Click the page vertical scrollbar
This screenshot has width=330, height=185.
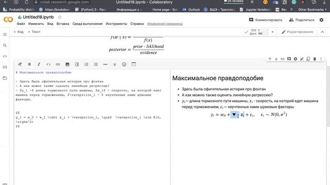328,97
